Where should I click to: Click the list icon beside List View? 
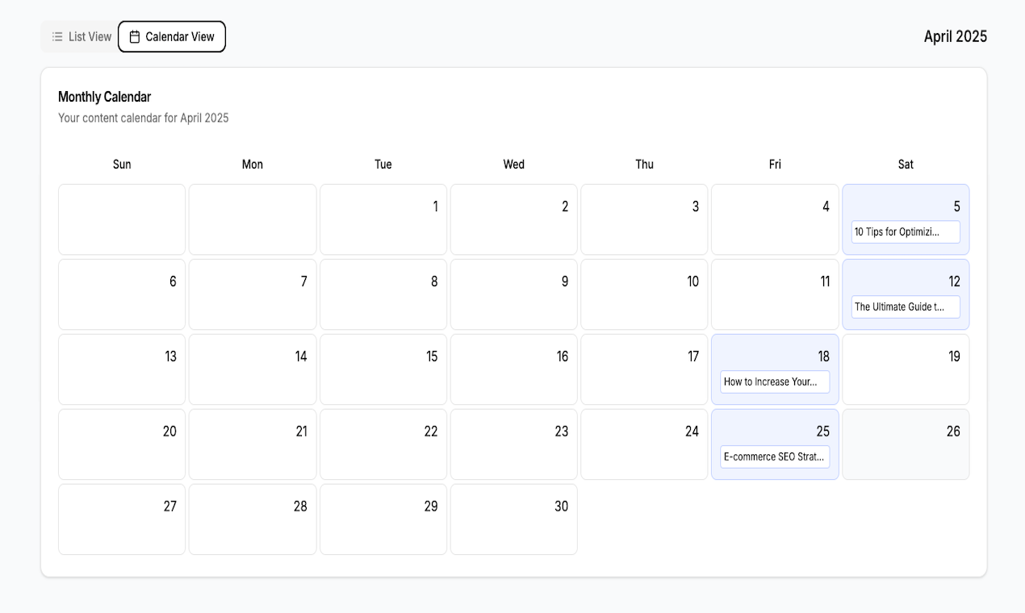(57, 37)
